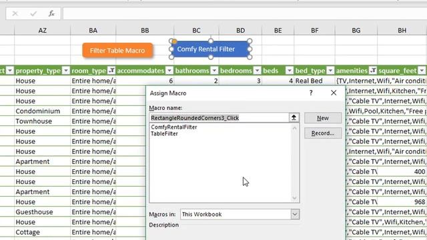Click the macro list scroll up arrow

294,128
